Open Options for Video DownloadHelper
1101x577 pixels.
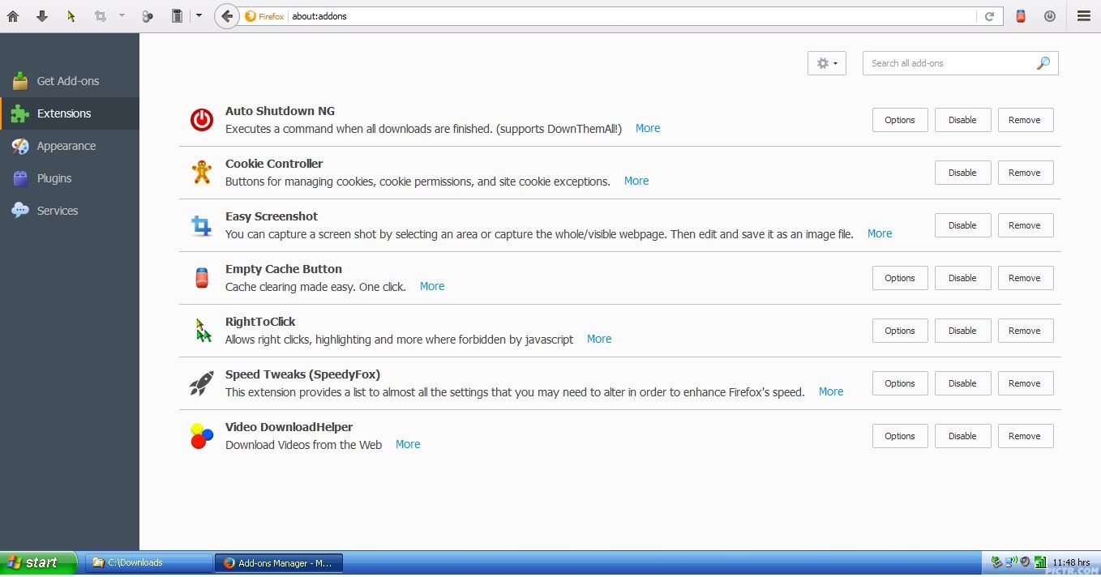point(900,436)
